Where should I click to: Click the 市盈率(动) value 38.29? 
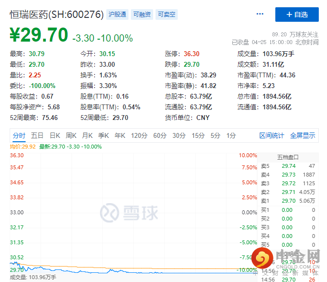(208, 75)
